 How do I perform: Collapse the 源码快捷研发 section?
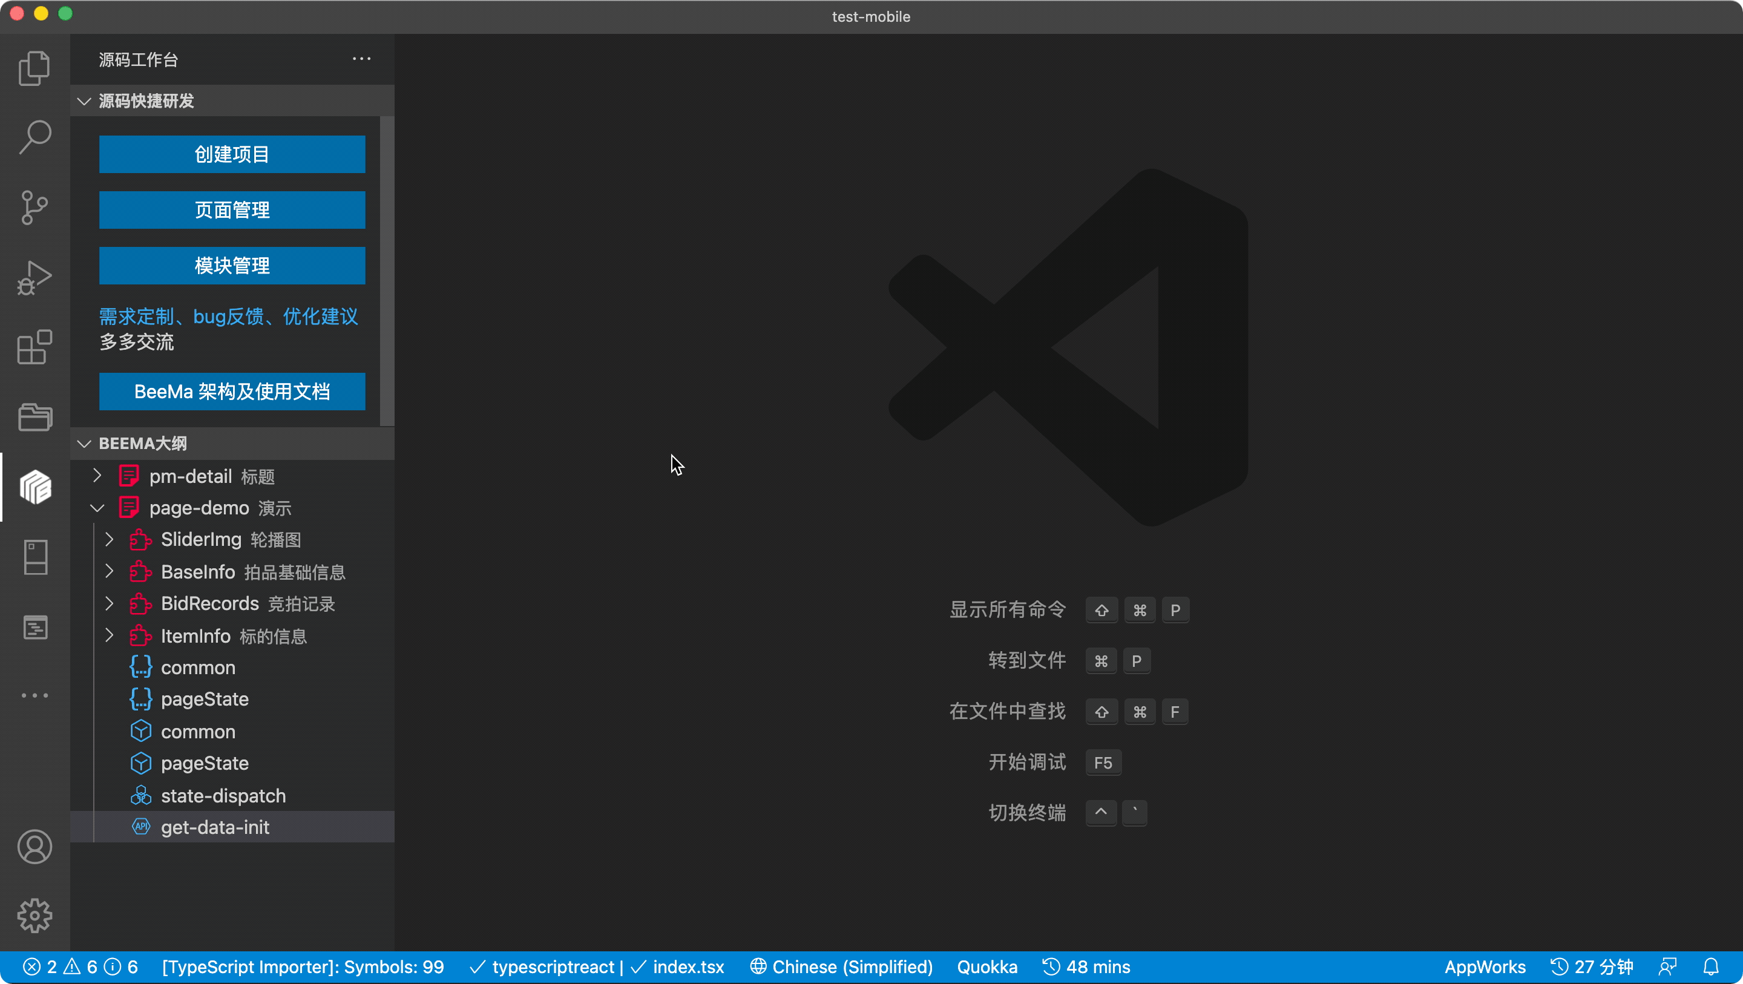point(84,101)
